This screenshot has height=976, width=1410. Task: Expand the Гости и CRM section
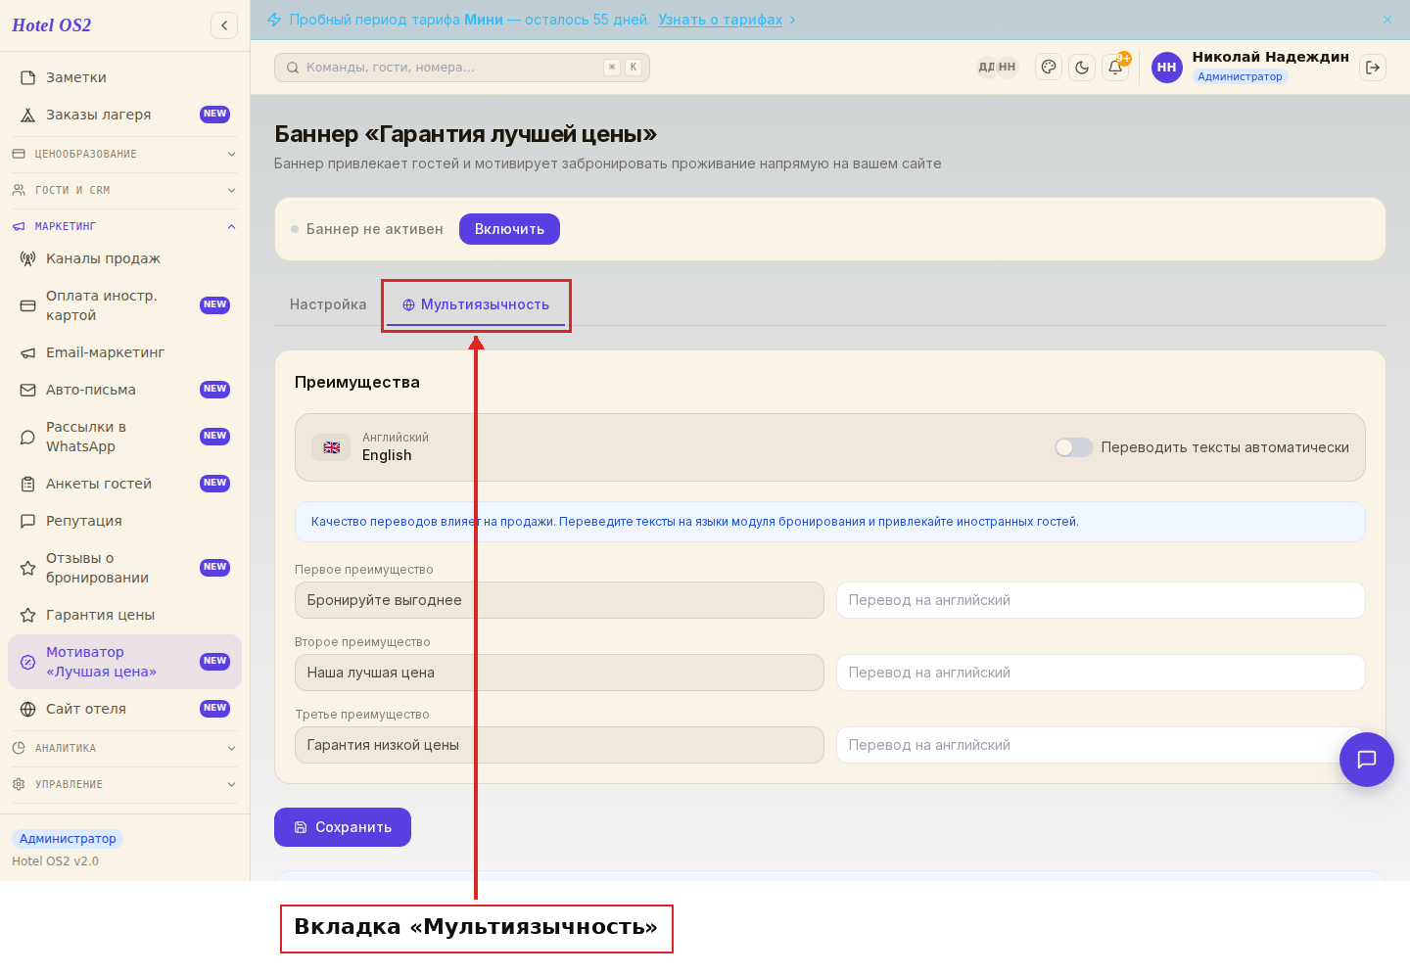tap(125, 190)
